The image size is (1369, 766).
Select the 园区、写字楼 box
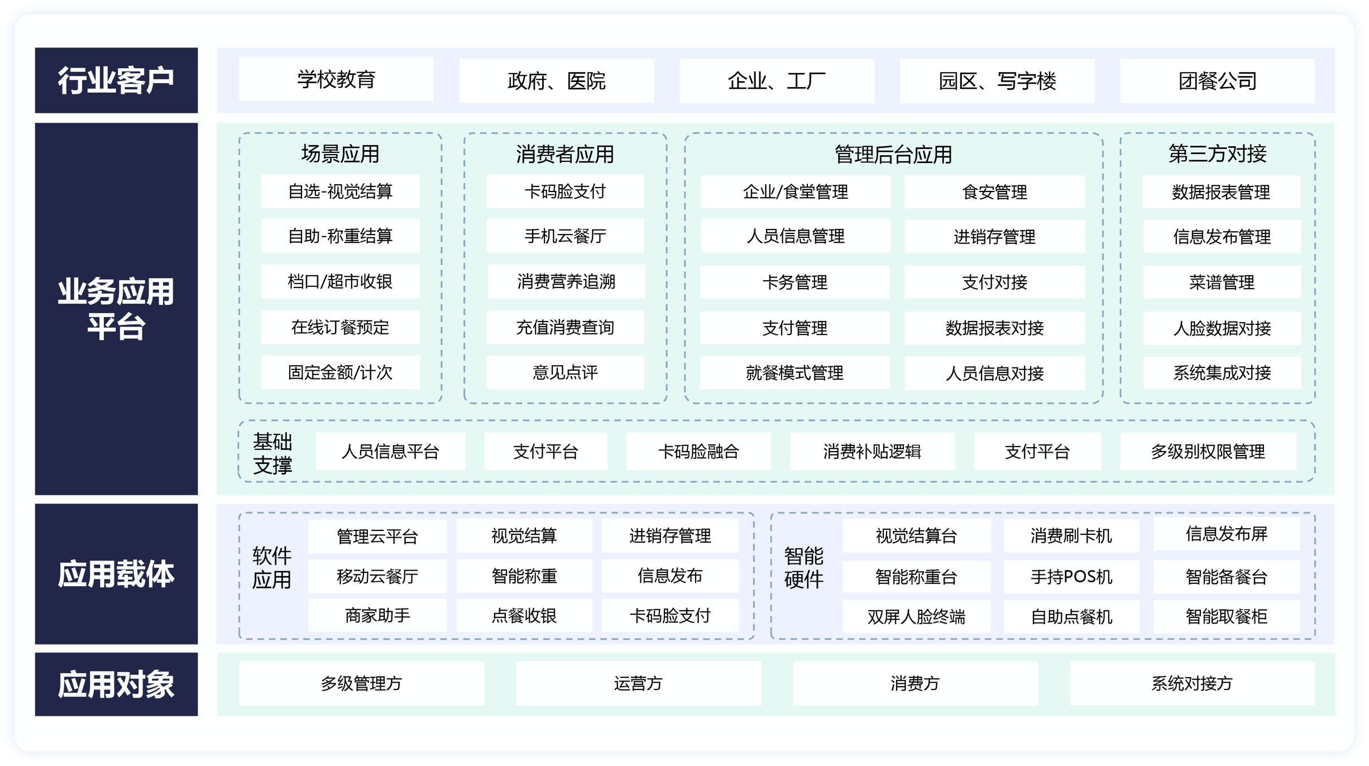tap(997, 80)
